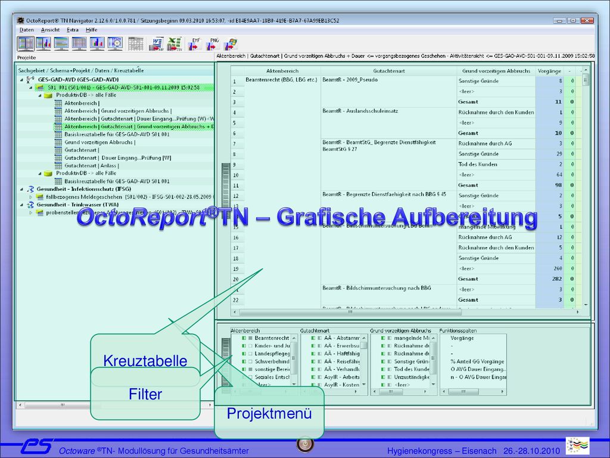Click the schema icon beside GES-GAD-AVD

tap(30, 80)
